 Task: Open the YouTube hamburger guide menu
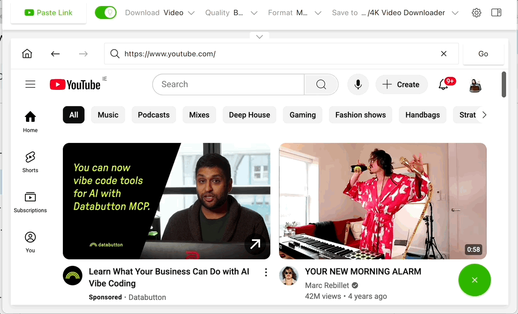[30, 84]
